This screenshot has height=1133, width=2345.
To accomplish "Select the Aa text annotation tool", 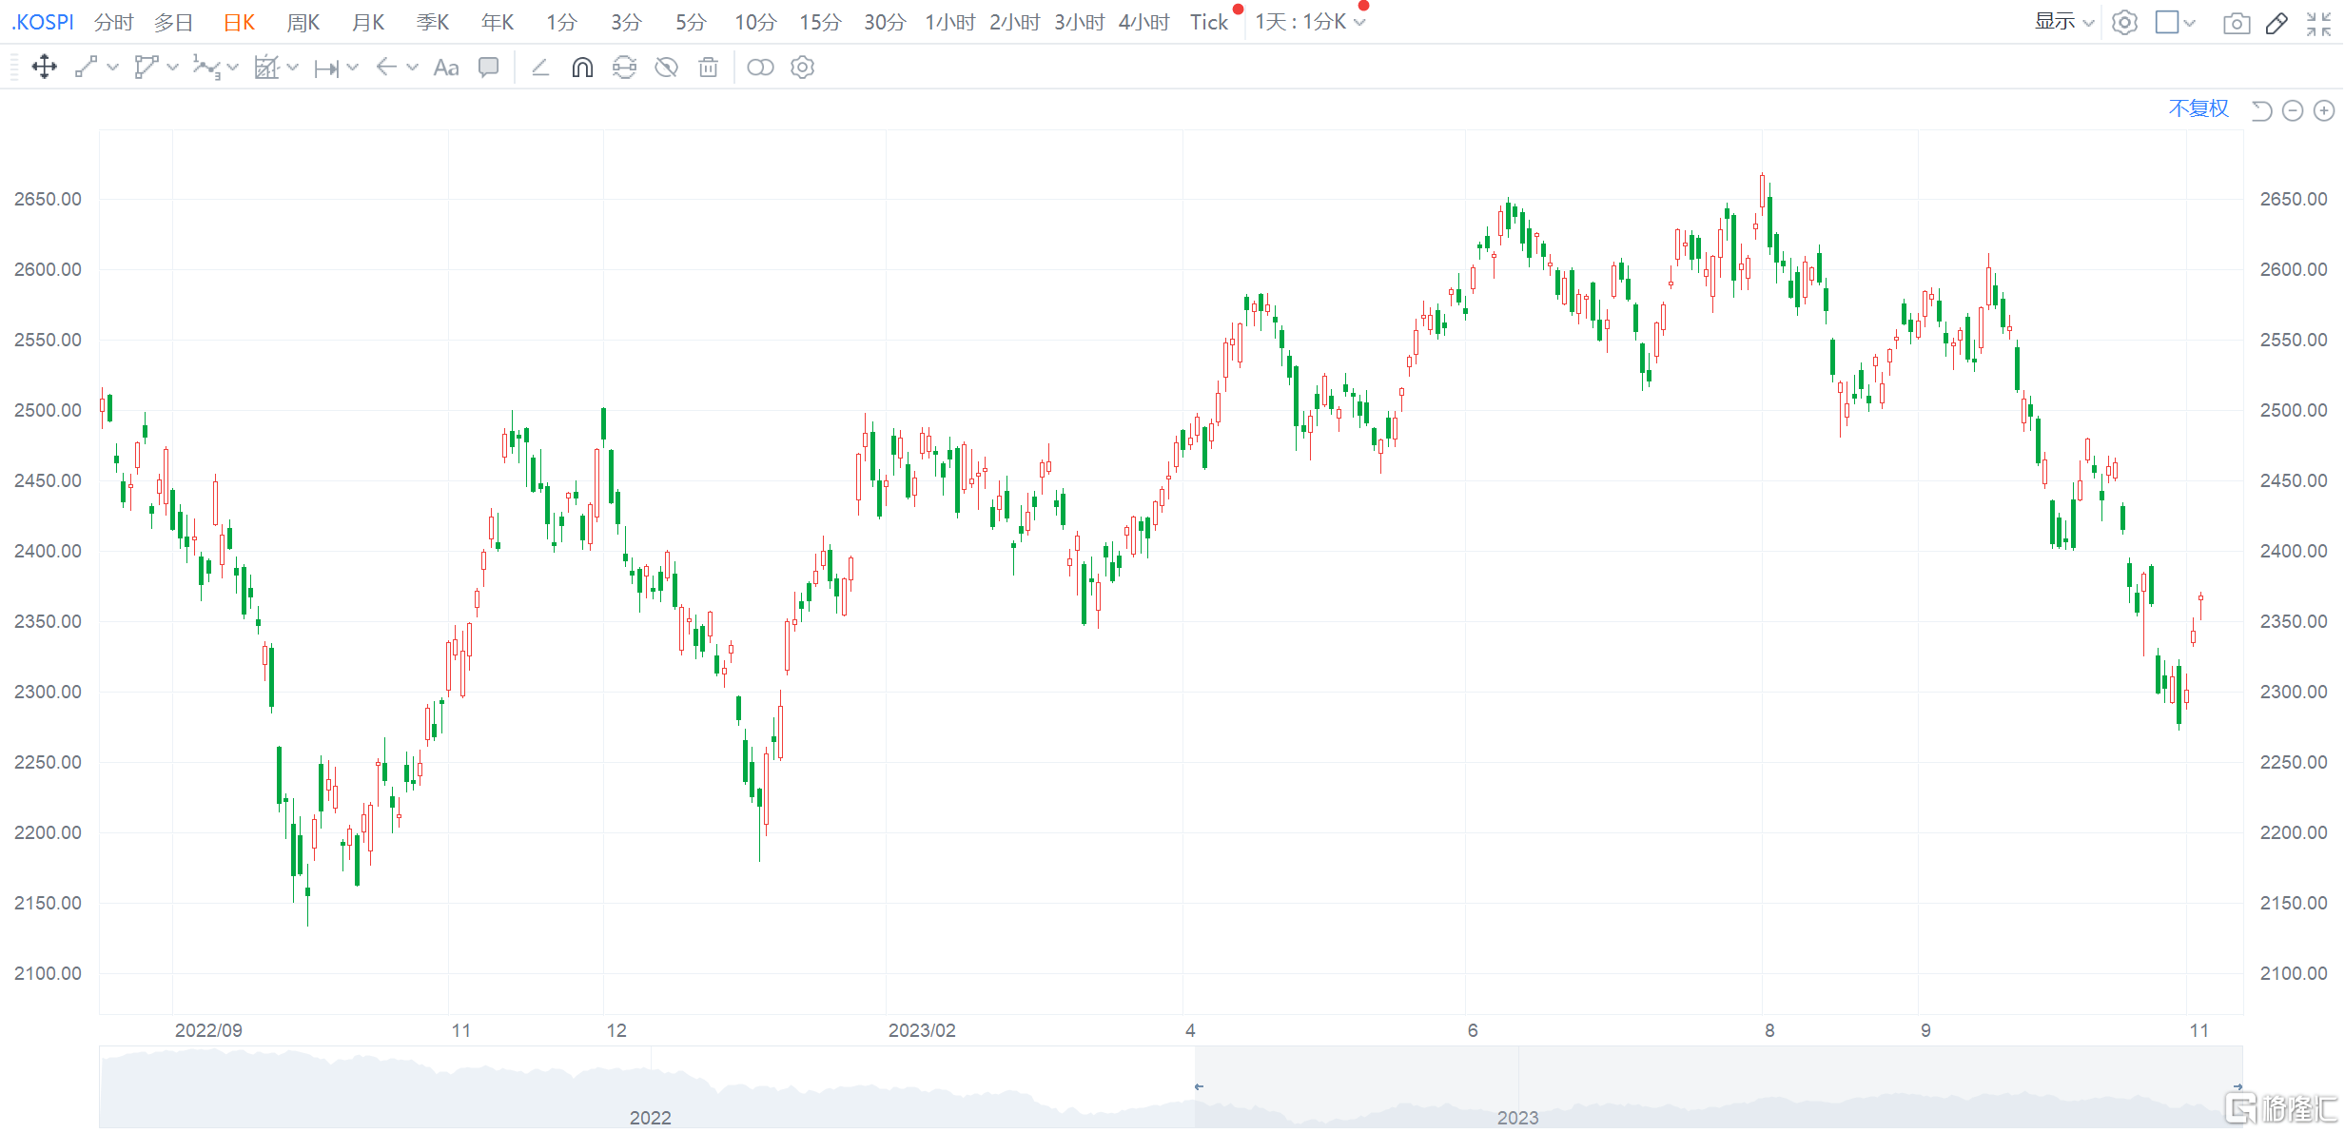I will coord(445,68).
